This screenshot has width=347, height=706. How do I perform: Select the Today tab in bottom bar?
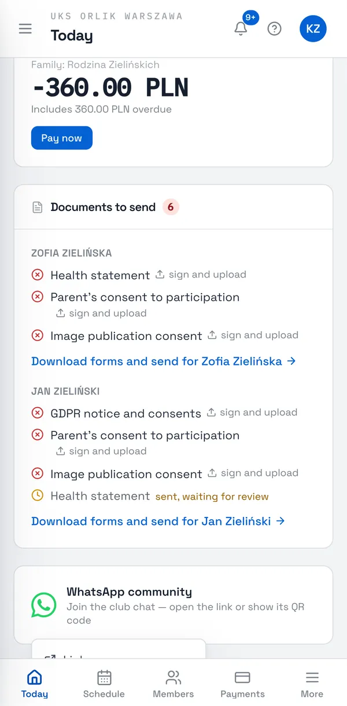click(35, 683)
